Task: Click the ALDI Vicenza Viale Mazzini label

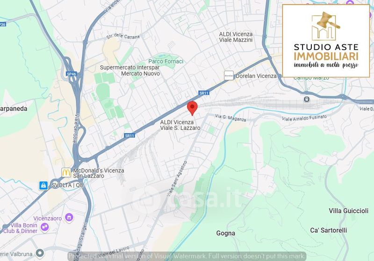Action: [236, 37]
